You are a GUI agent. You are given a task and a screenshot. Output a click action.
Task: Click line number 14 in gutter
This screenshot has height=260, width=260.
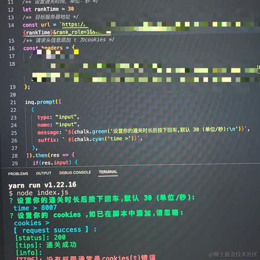click(11, 25)
